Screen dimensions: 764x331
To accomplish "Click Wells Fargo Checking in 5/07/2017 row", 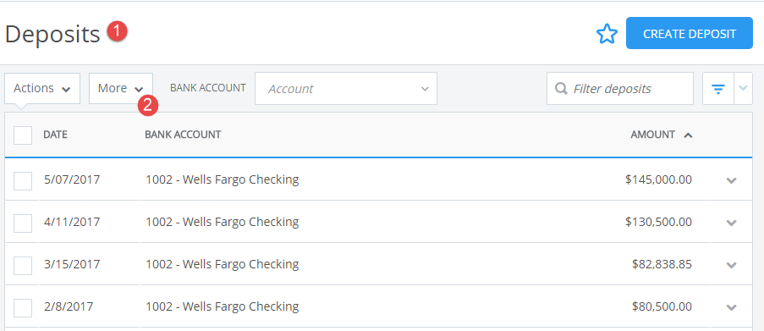I will (x=223, y=179).
